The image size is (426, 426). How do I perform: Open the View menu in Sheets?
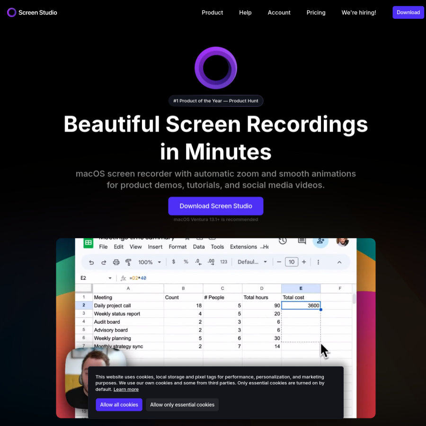pos(135,247)
